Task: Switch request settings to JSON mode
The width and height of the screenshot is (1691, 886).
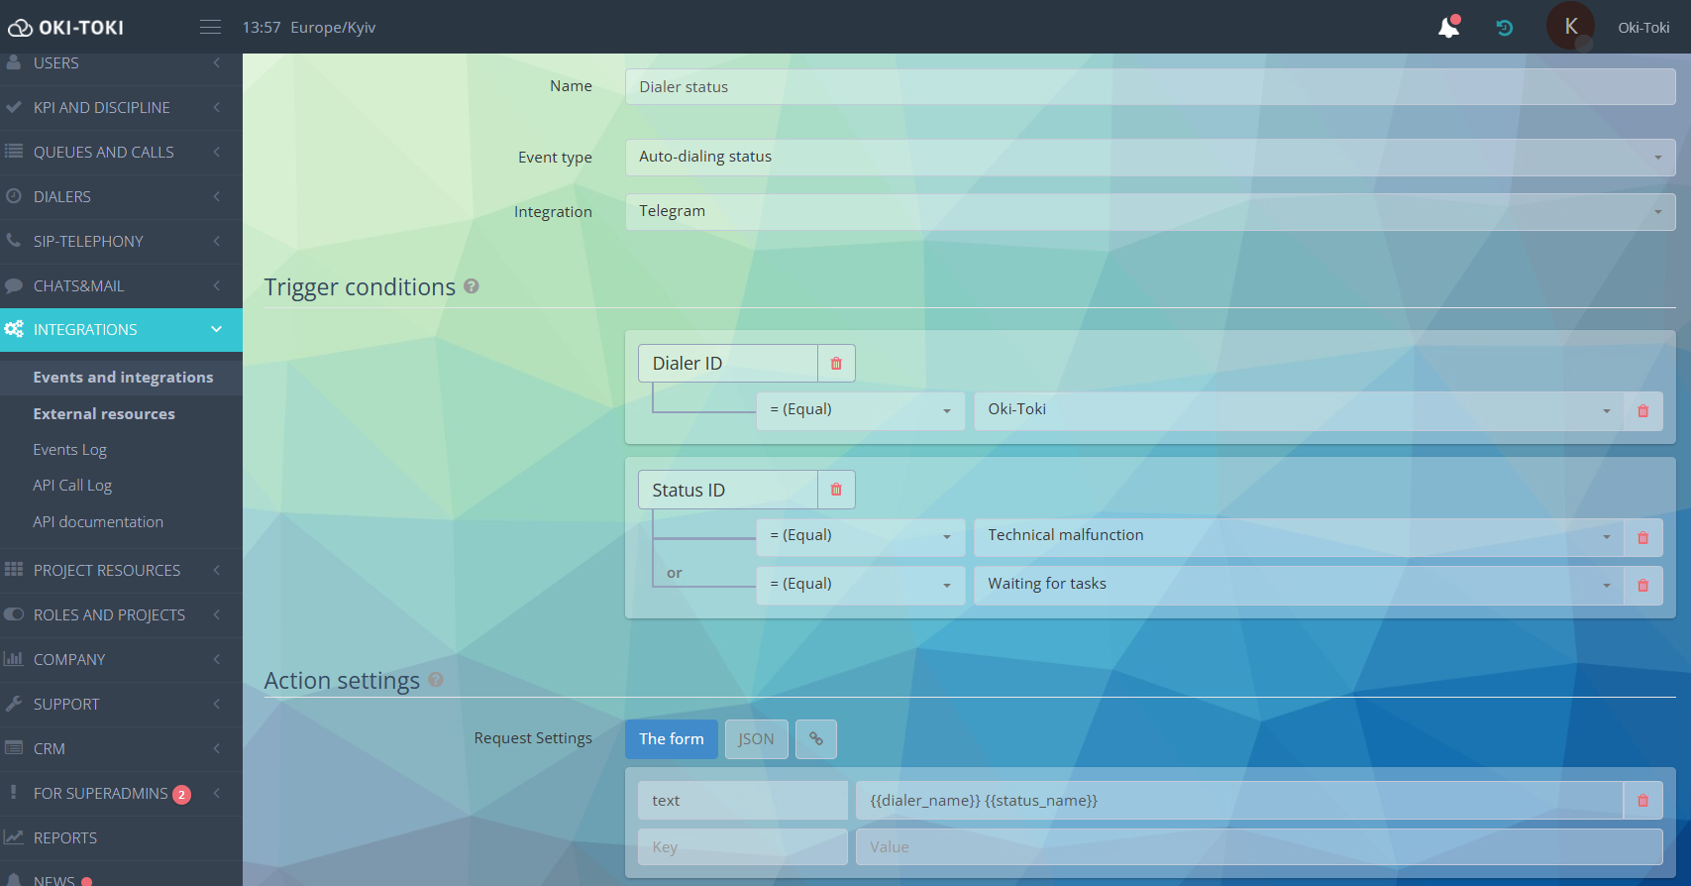Action: pos(756,739)
